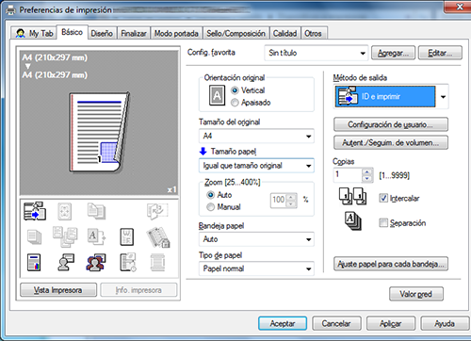Click the multi-user account track icon
This screenshot has width=471, height=341.
click(x=96, y=263)
